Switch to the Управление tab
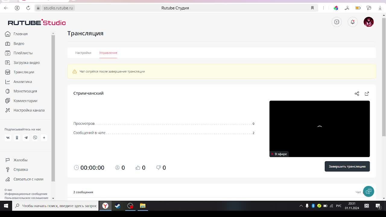386x217 pixels. pyautogui.click(x=108, y=53)
